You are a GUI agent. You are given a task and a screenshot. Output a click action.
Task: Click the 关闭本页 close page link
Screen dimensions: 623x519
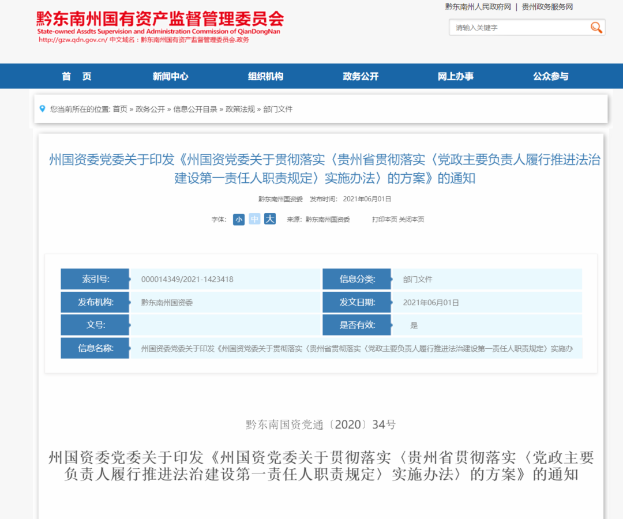[x=411, y=220]
